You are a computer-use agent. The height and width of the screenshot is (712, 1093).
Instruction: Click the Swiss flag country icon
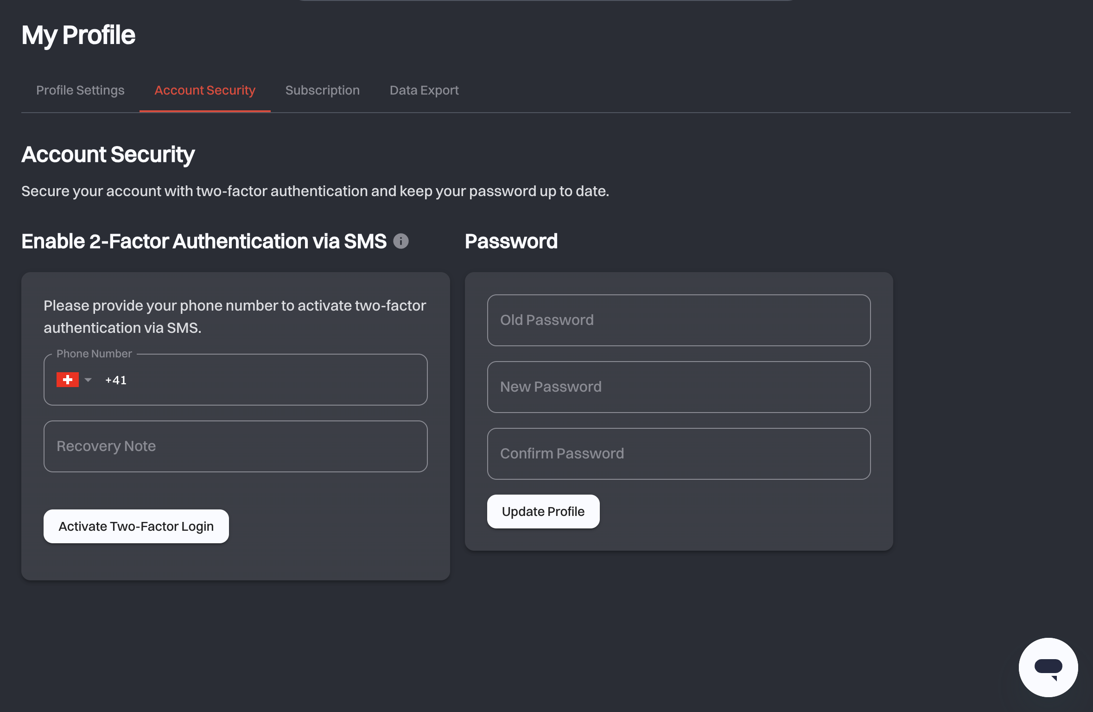pyautogui.click(x=68, y=380)
